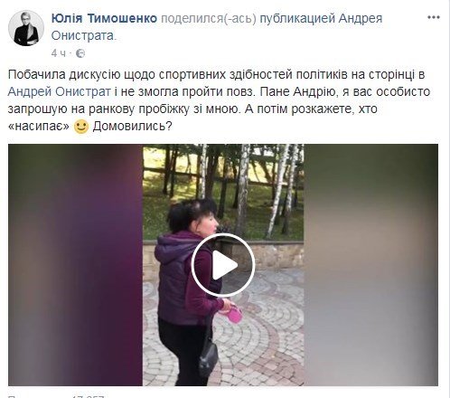Click the '«насипає»' quoted word in post
The height and width of the screenshot is (398, 450).
[39, 127]
